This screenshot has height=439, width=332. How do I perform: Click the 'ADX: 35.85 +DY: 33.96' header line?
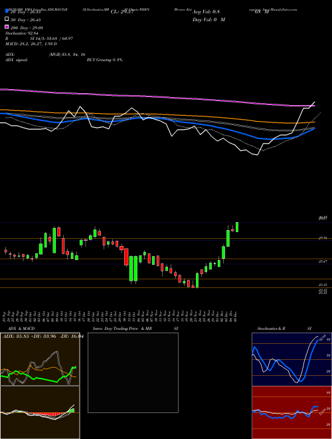pyautogui.click(x=31, y=337)
